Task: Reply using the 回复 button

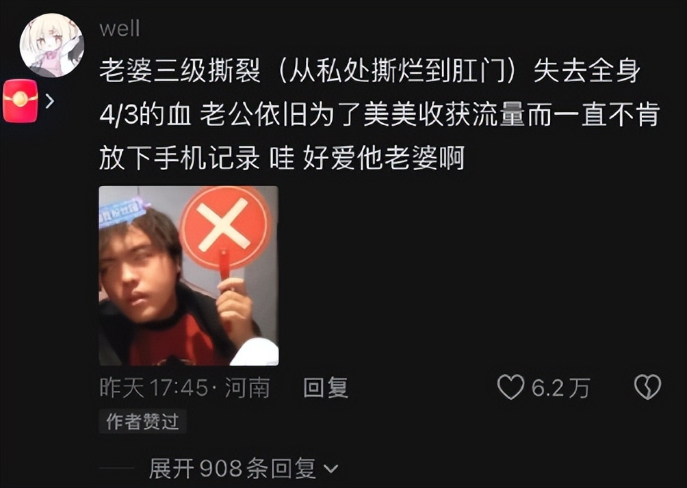Action: 326,388
